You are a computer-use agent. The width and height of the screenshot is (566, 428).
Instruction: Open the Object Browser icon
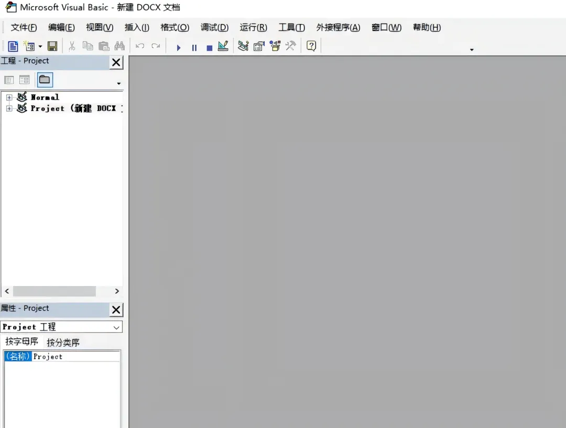click(x=275, y=46)
